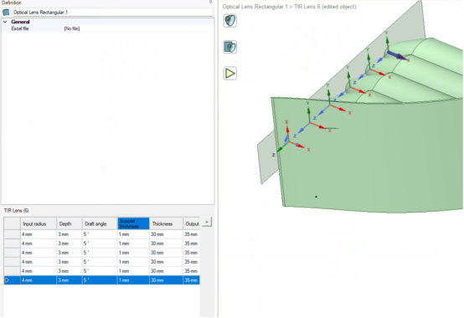The image size is (464, 318).
Task: Click the second lens display icon in viewport
Action: click(x=230, y=47)
